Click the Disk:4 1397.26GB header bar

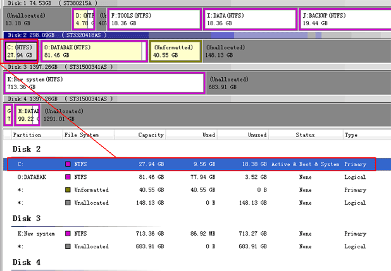(x=197, y=99)
